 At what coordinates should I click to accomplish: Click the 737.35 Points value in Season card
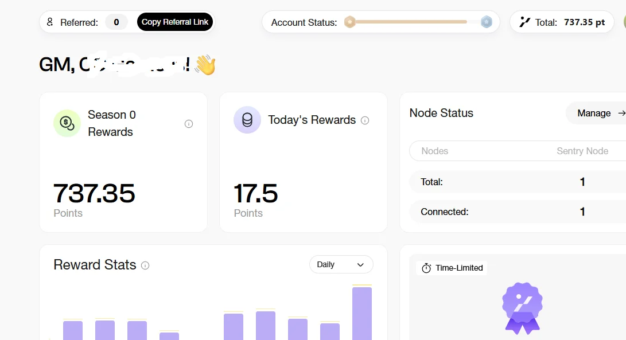[94, 194]
